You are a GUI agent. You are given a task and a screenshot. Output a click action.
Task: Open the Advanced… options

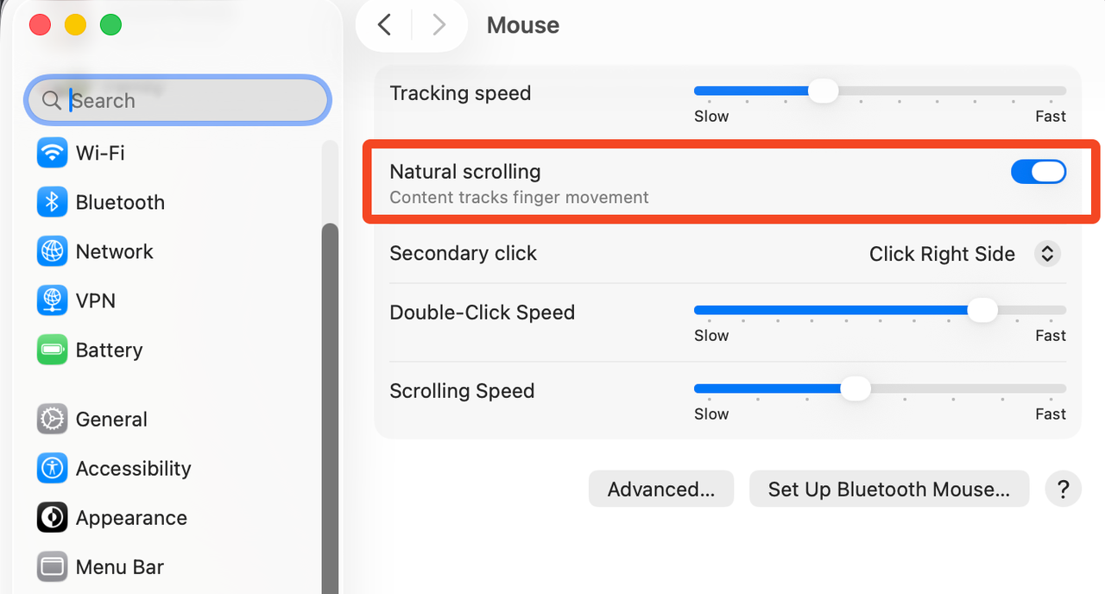click(x=660, y=489)
